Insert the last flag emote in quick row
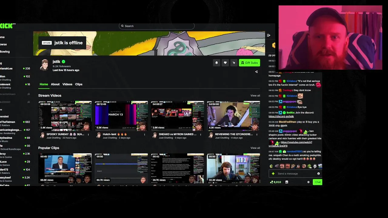Image resolution: width=388 pixels, height=218 pixels. click(x=320, y=166)
